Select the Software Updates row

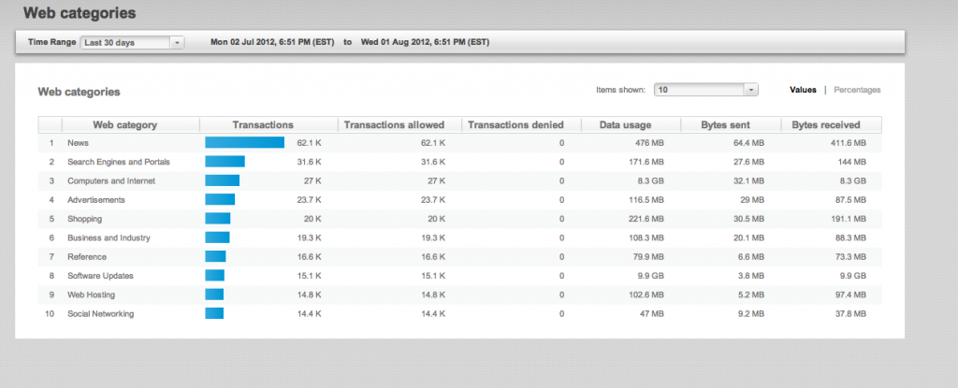pos(100,276)
